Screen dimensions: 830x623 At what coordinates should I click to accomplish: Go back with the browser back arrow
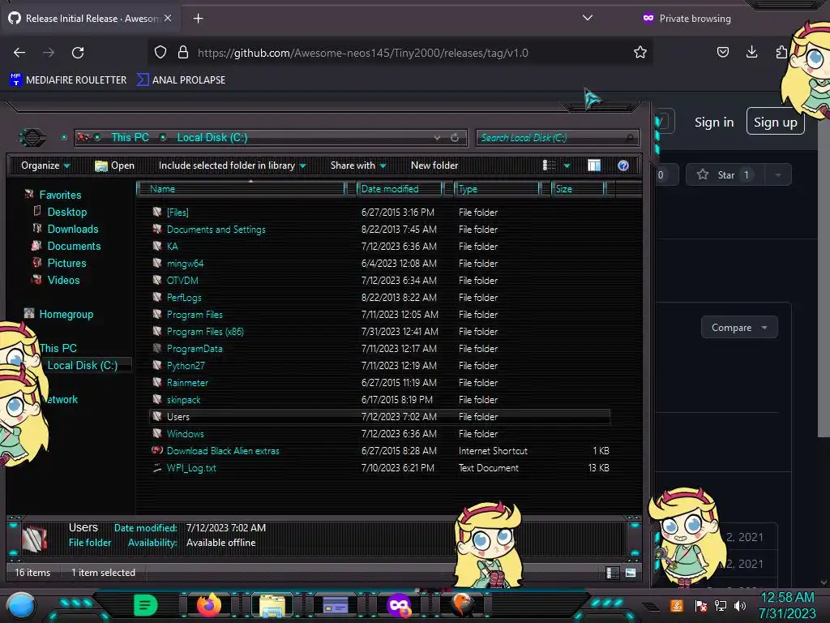[19, 53]
